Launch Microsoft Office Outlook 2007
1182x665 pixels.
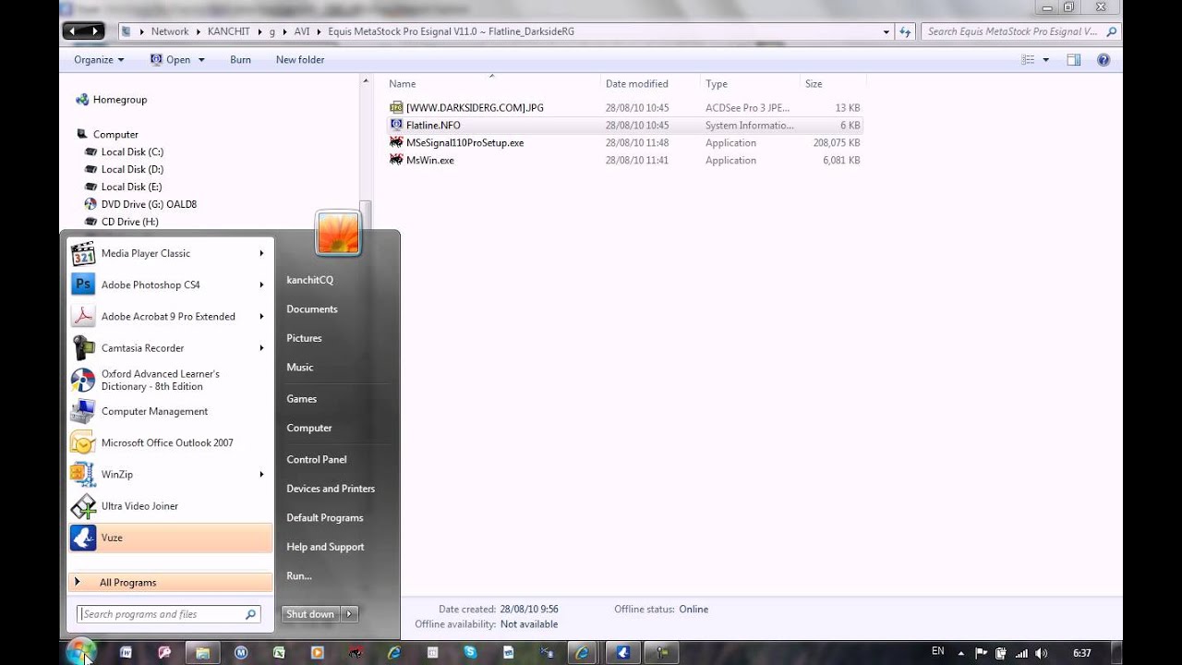169,442
